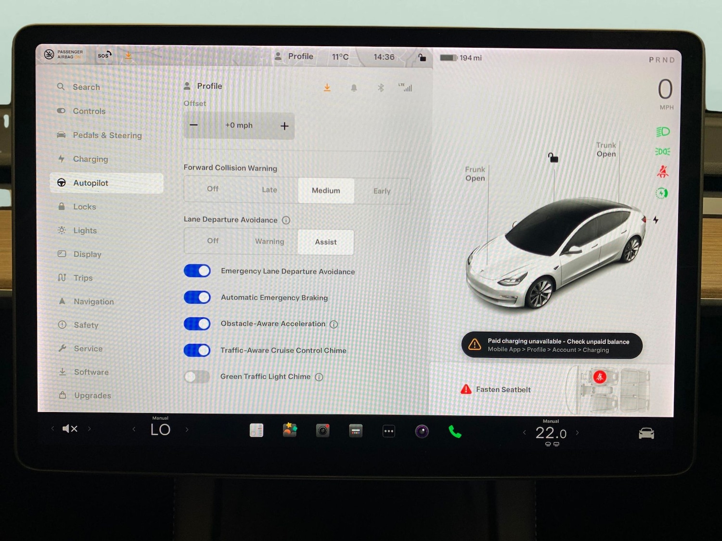Viewport: 722px width, 541px height.
Task: Mute audio with the speaker icon
Action: [70, 428]
